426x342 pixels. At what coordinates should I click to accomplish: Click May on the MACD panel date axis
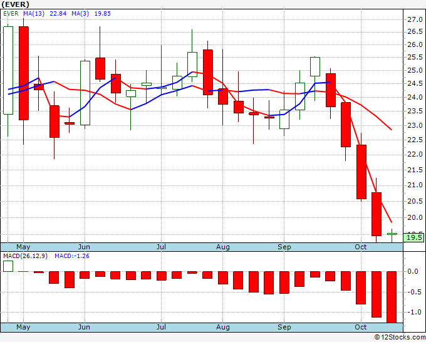coord(23,328)
